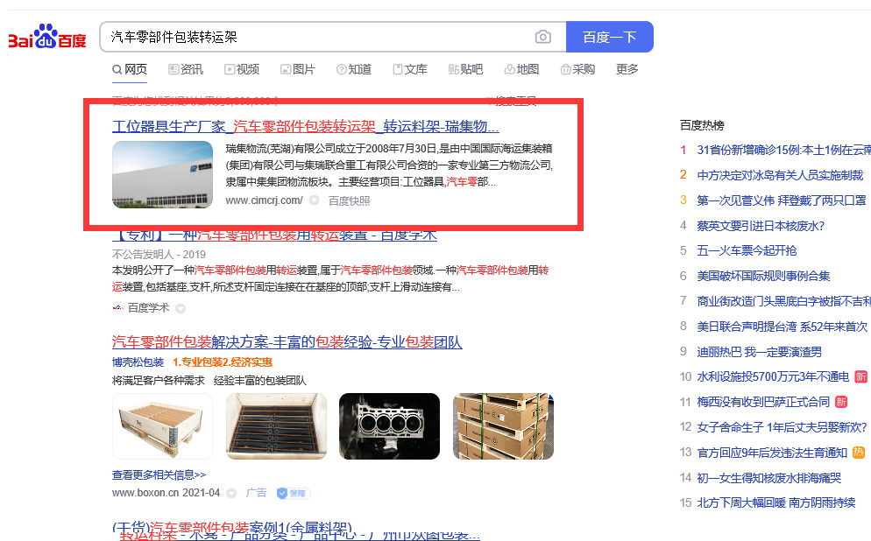Switch to the 图片 tab
Viewport: 871px width, 541px height.
click(x=298, y=69)
